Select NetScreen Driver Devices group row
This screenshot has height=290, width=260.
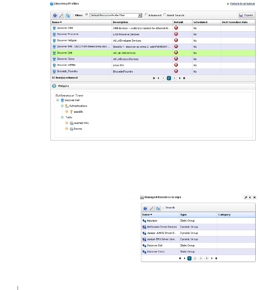pyautogui.click(x=198, y=227)
